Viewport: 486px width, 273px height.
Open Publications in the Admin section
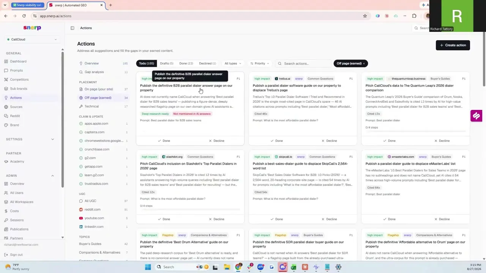pos(19,229)
